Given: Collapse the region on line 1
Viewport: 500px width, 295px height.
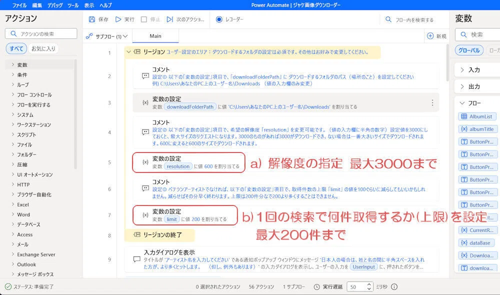Looking at the screenshot, I should click(129, 51).
